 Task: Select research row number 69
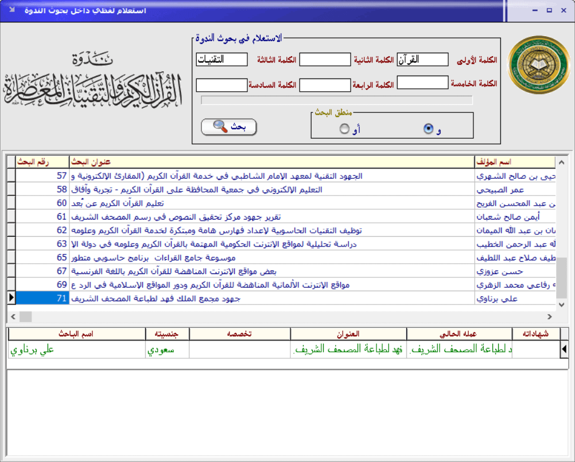click(x=282, y=285)
